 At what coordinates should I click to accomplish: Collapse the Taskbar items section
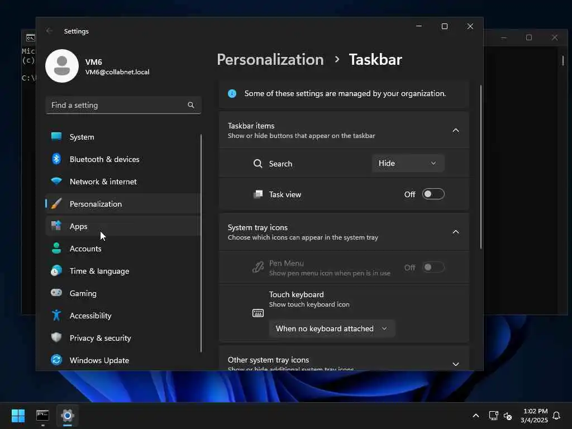coord(456,130)
